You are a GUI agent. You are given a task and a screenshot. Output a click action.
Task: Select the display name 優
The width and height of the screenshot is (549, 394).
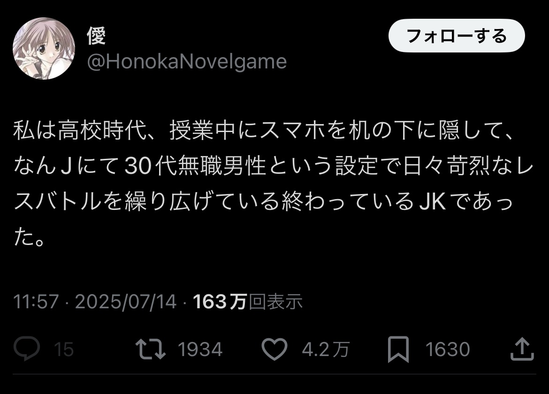point(96,36)
